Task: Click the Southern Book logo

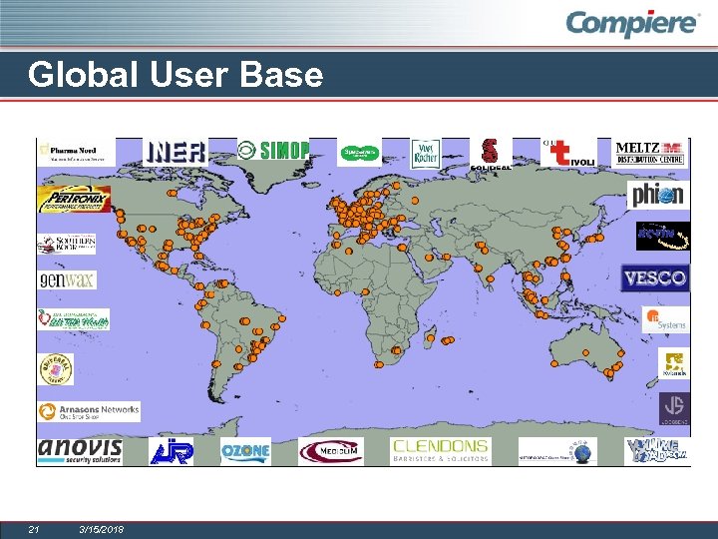Action: click(x=67, y=245)
